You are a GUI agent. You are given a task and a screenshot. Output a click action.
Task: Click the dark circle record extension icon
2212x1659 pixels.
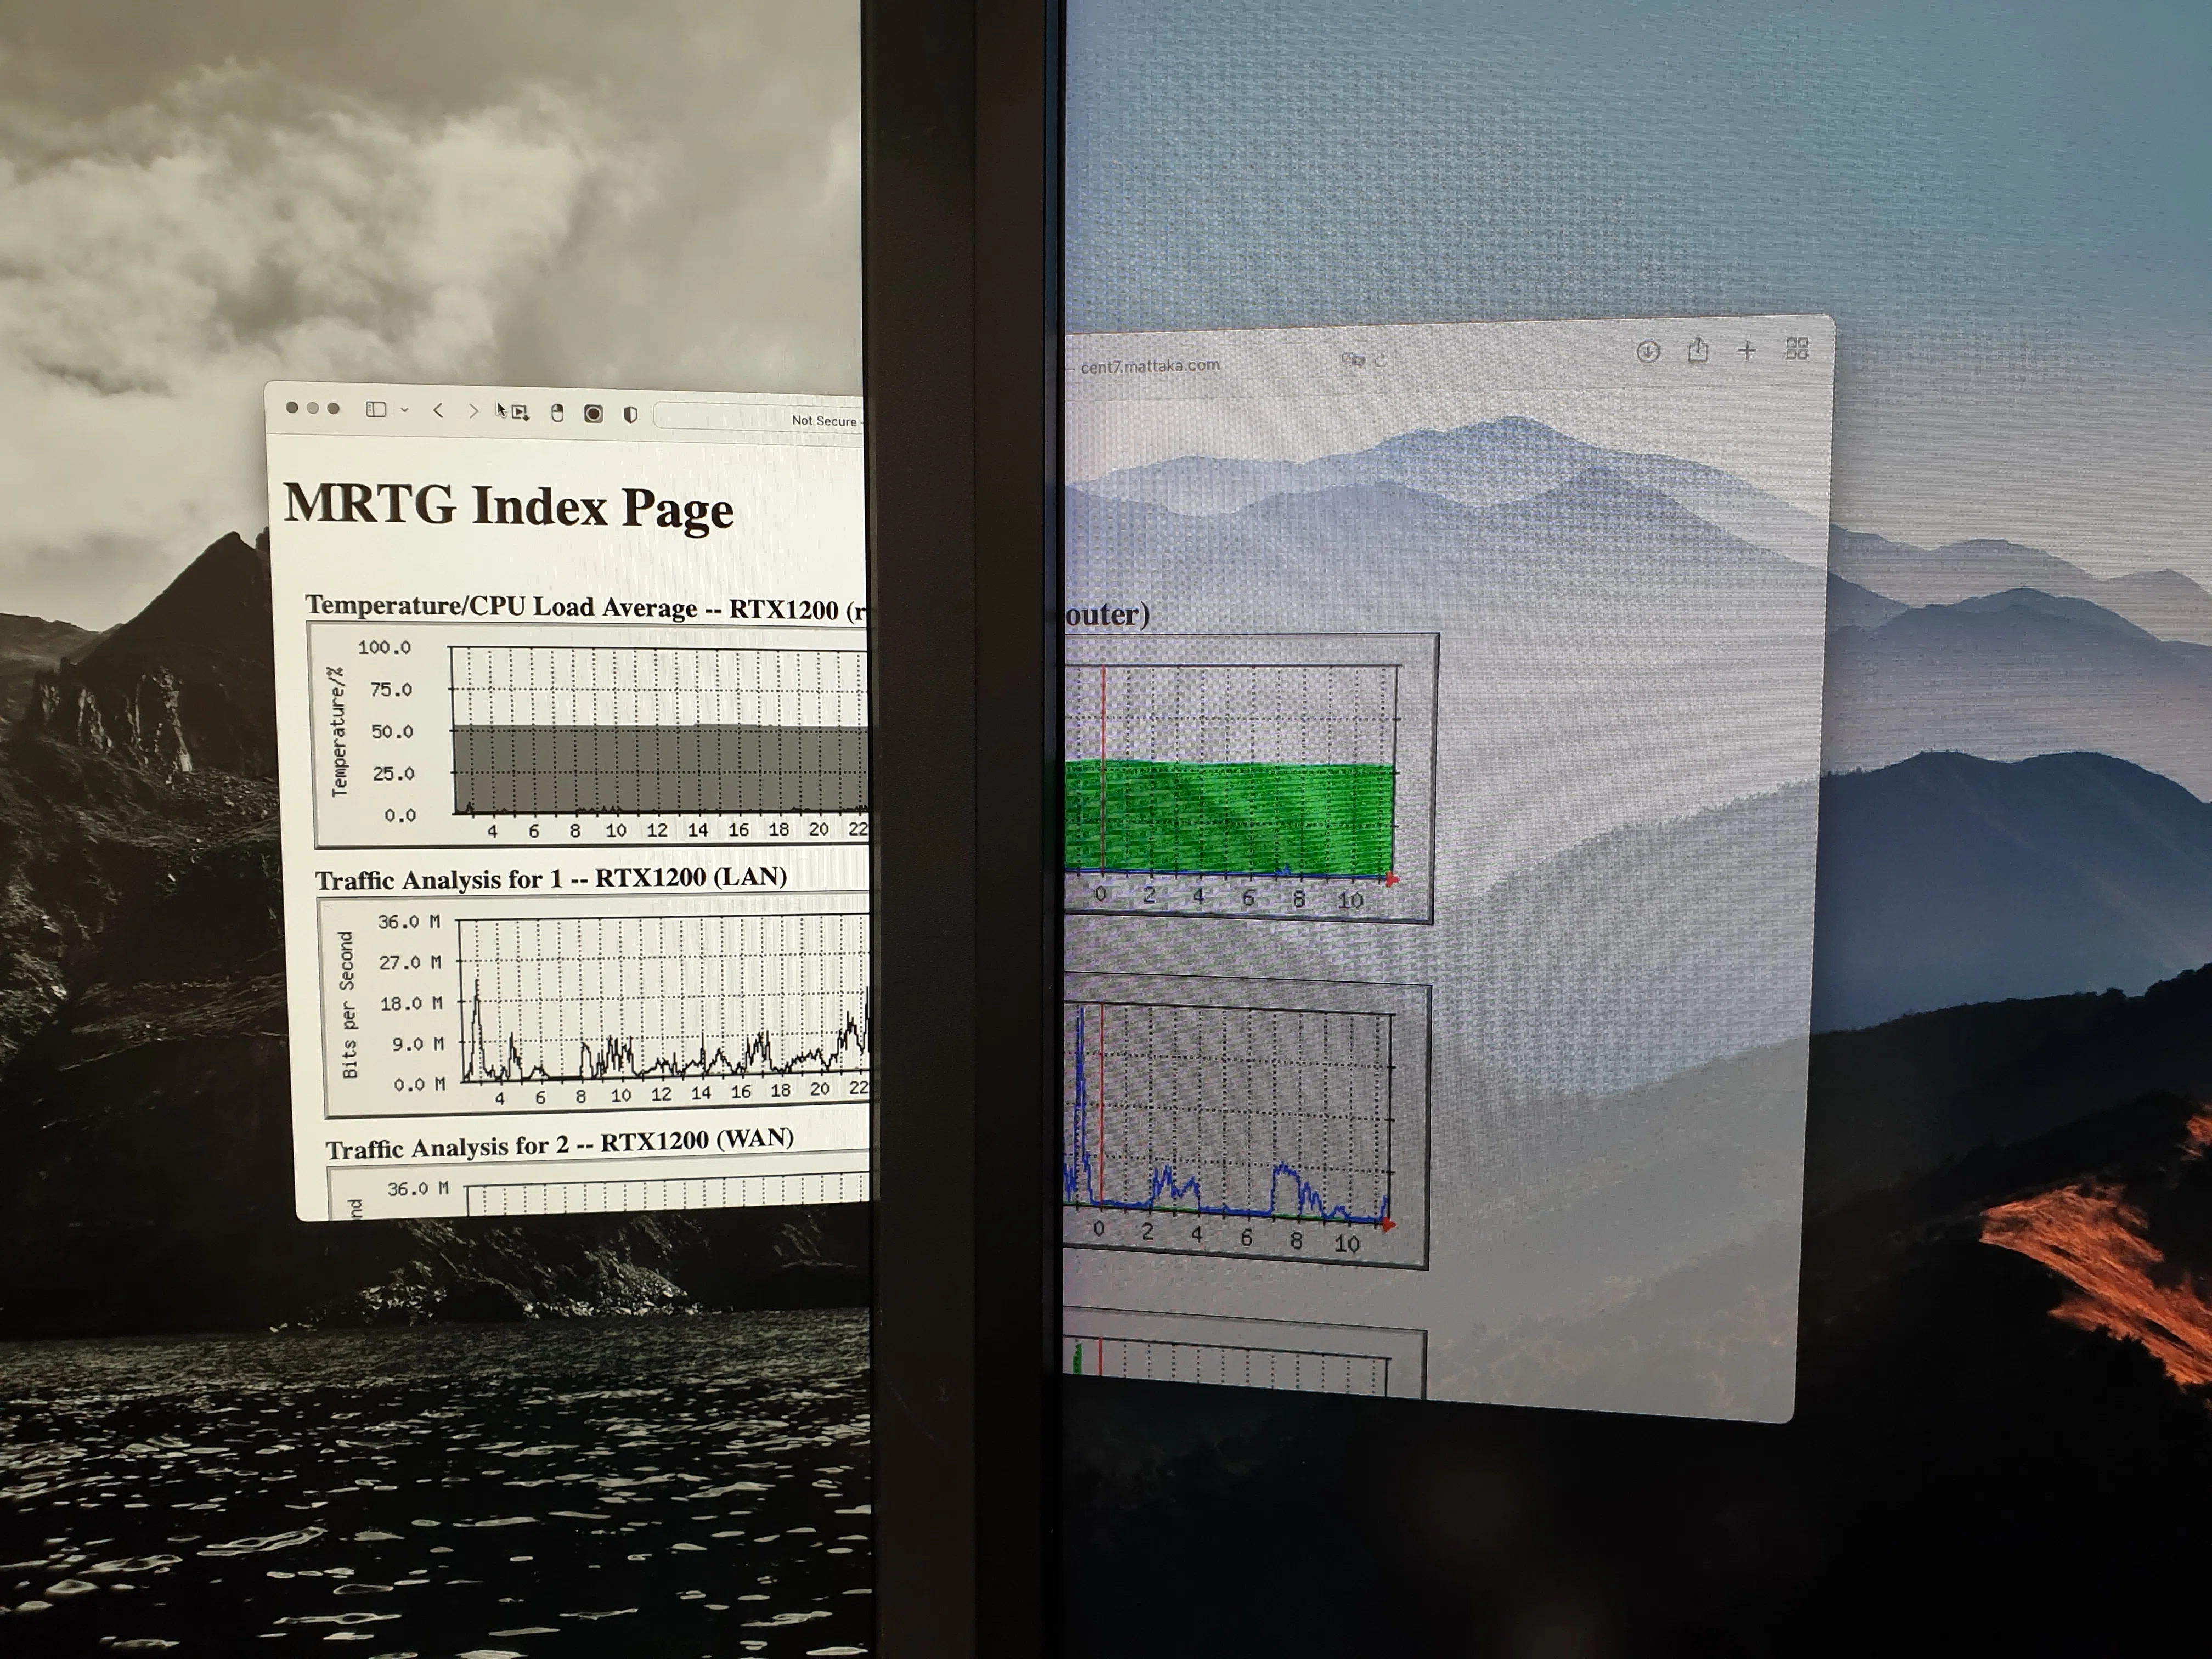593,414
